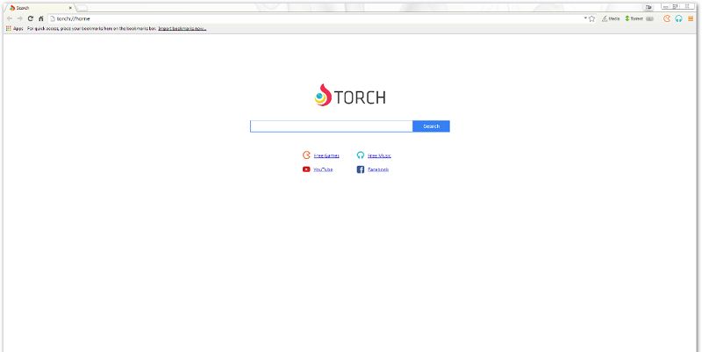Open Torch Games from the toolbar Pac-Man icon
The height and width of the screenshot is (352, 702).
(667, 18)
